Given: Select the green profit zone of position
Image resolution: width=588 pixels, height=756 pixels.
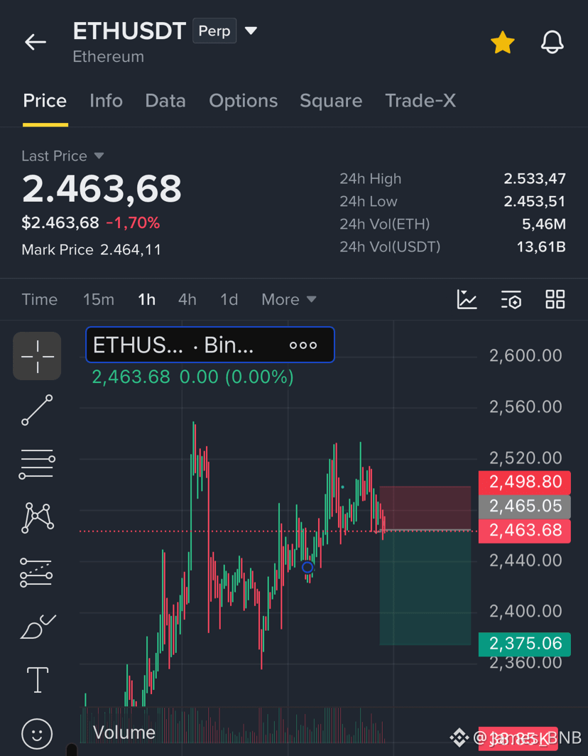Looking at the screenshot, I should [425, 588].
